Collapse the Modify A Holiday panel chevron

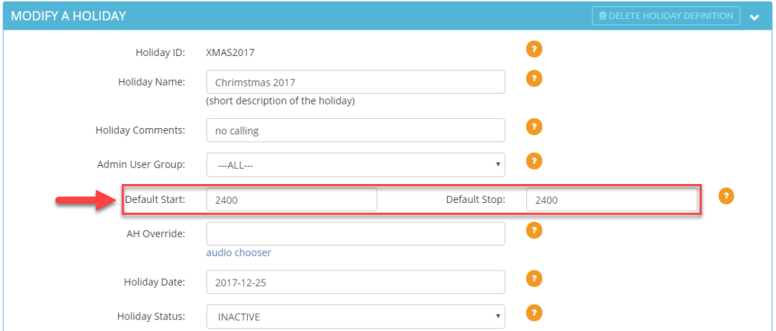[754, 17]
